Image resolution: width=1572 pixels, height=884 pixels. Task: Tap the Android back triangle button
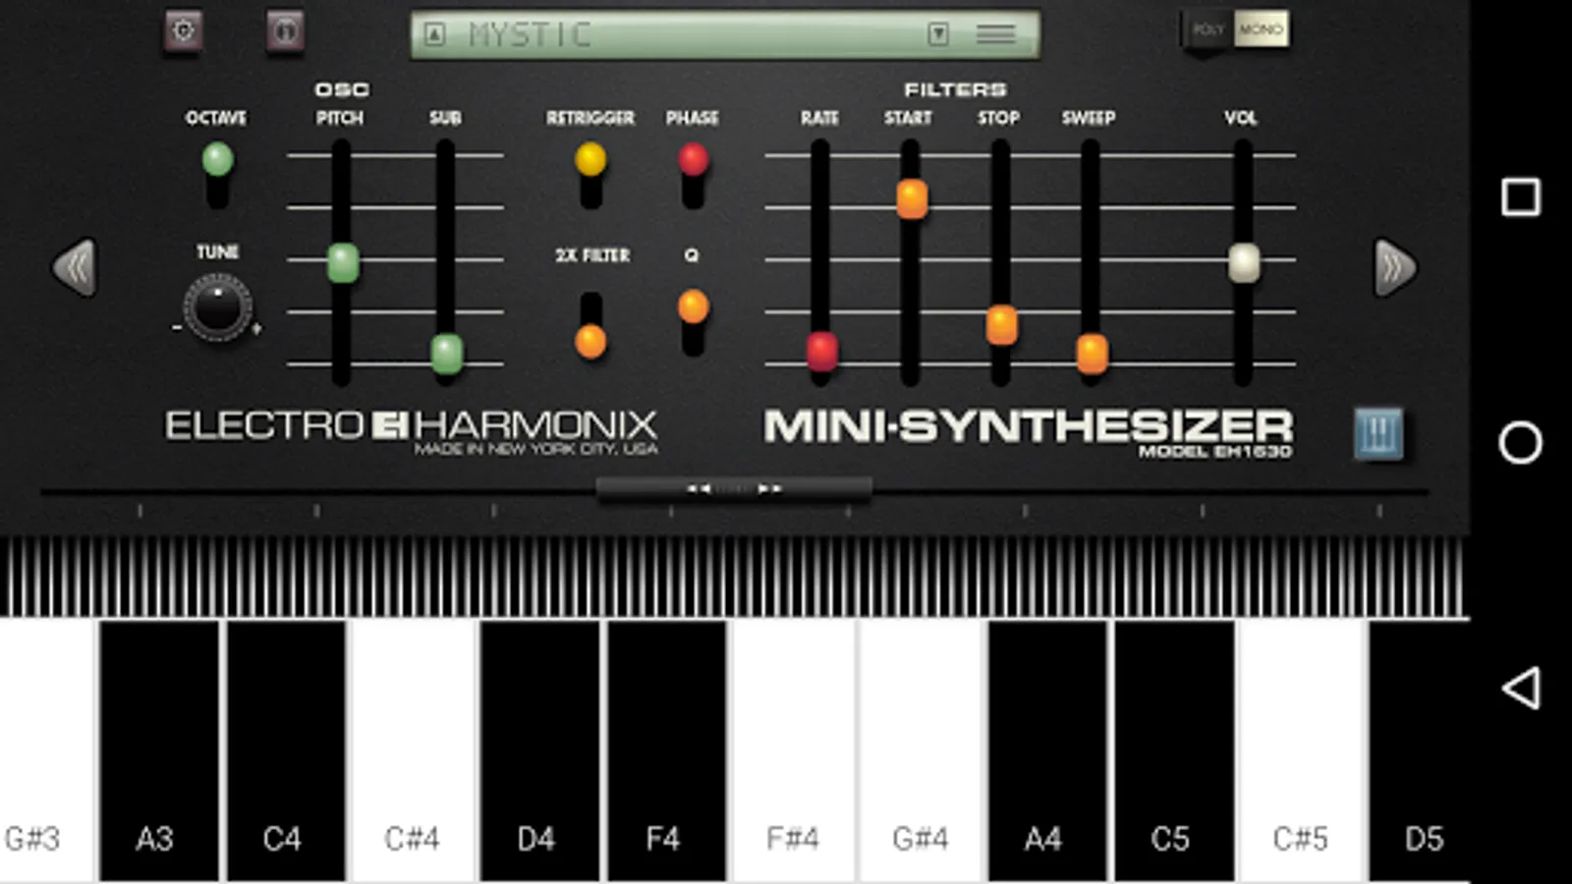(x=1520, y=688)
